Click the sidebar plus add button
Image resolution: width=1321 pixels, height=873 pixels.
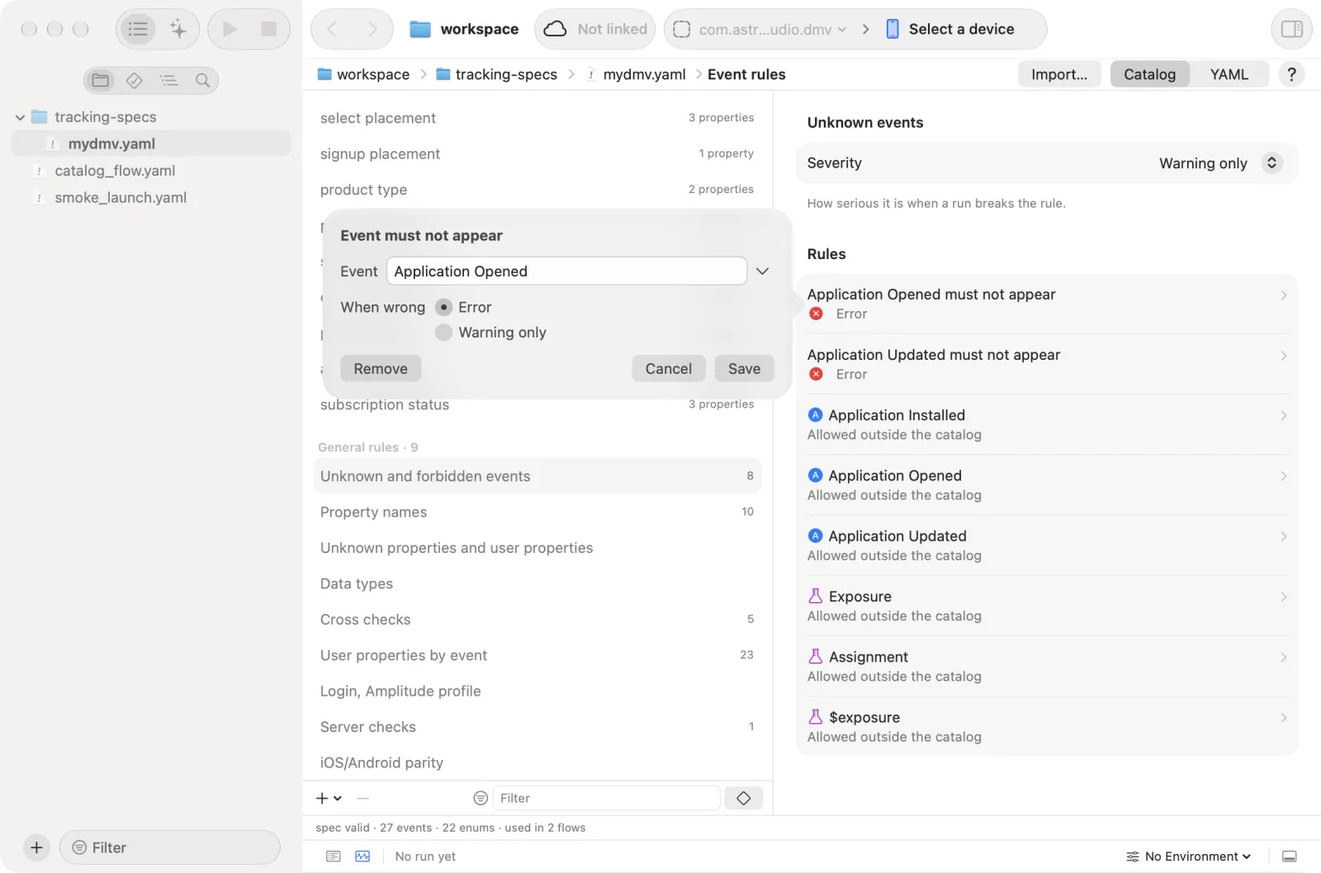36,847
